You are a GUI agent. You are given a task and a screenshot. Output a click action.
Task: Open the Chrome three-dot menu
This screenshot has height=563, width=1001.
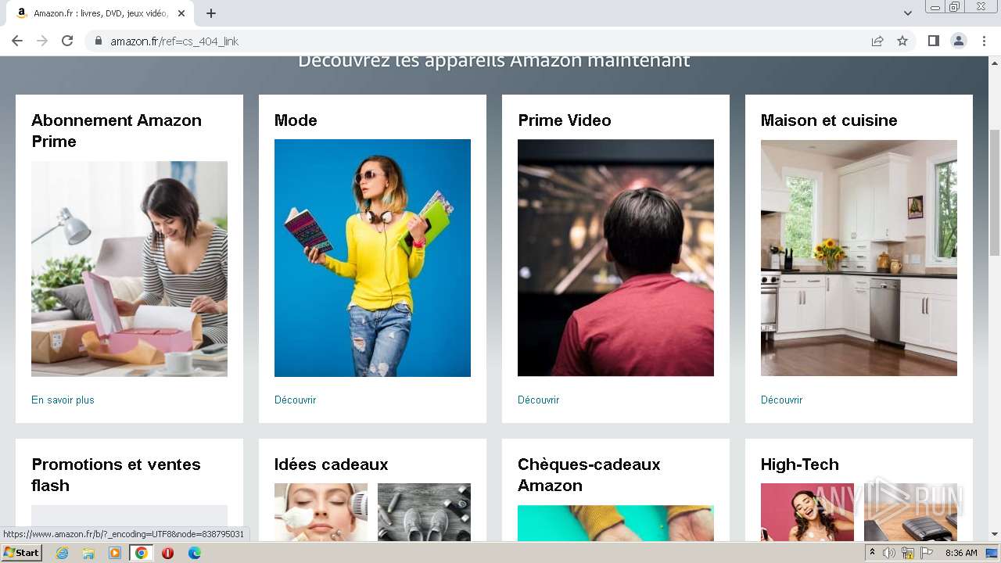[984, 41]
